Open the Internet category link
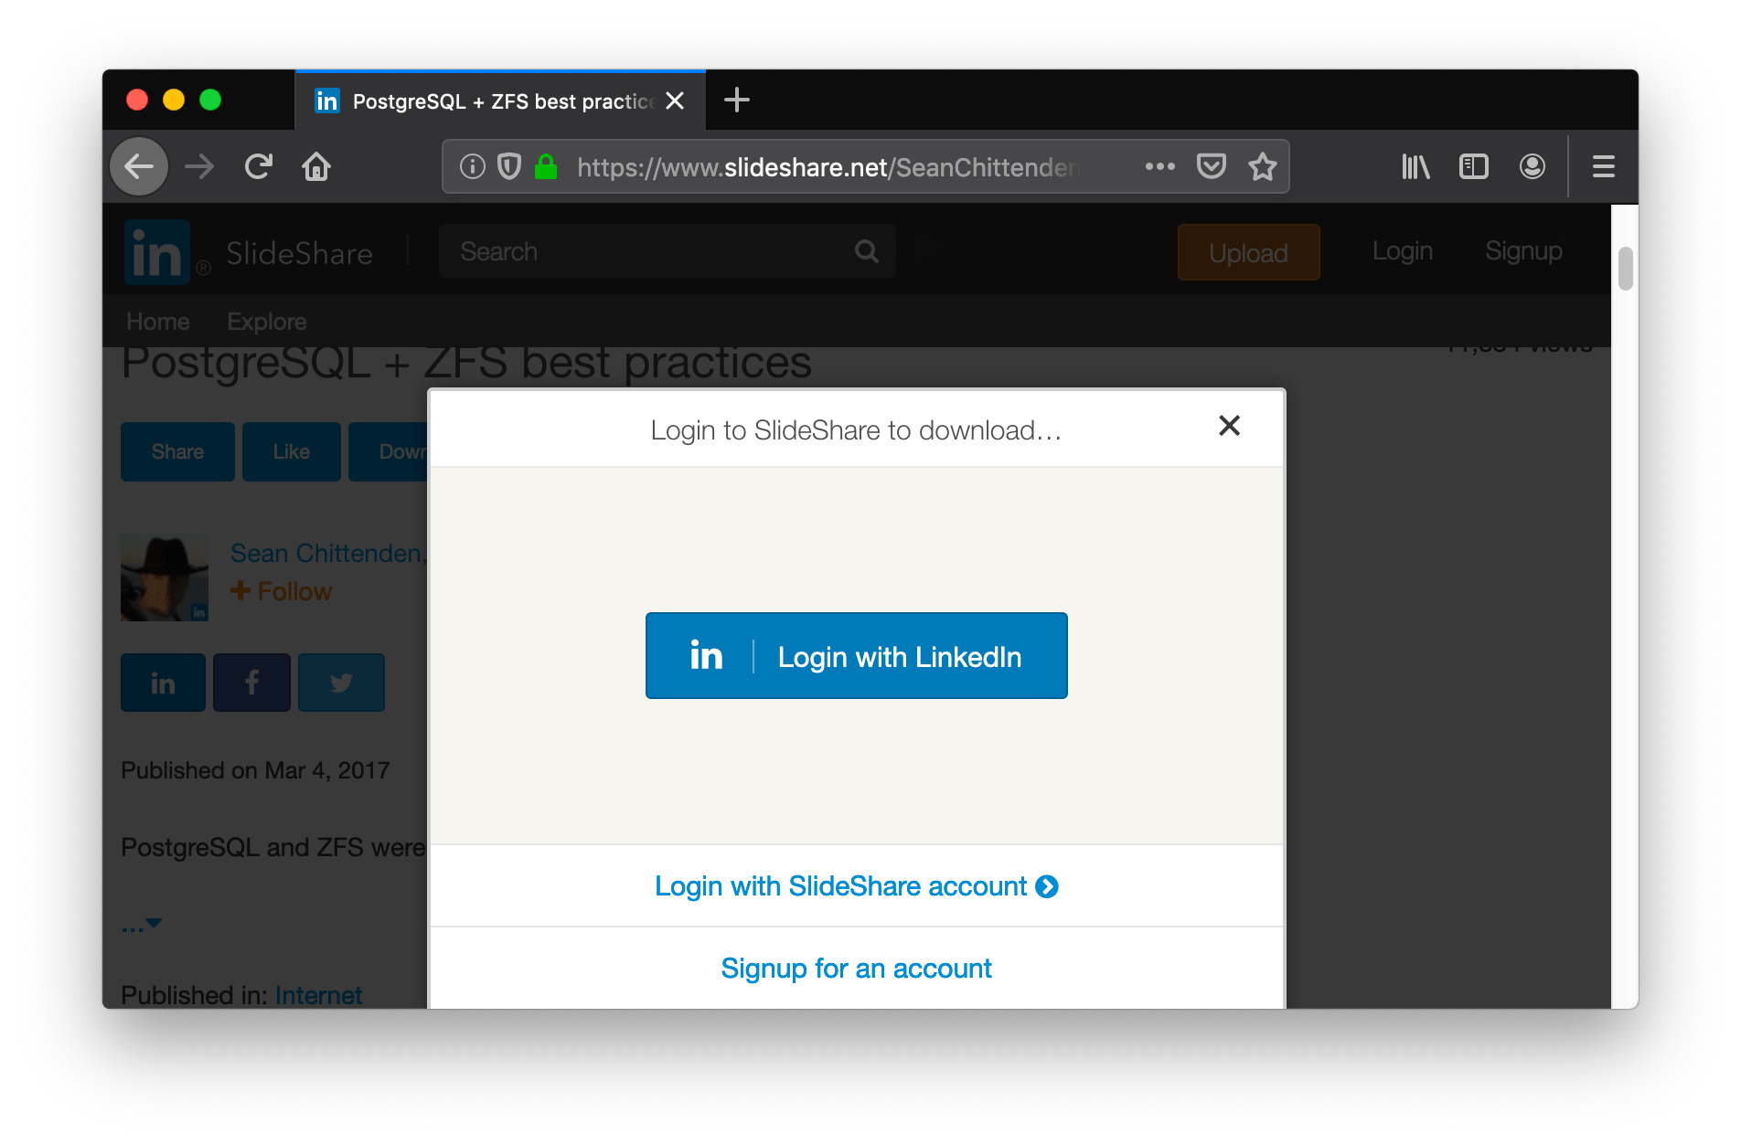The image size is (1741, 1144). (x=318, y=995)
